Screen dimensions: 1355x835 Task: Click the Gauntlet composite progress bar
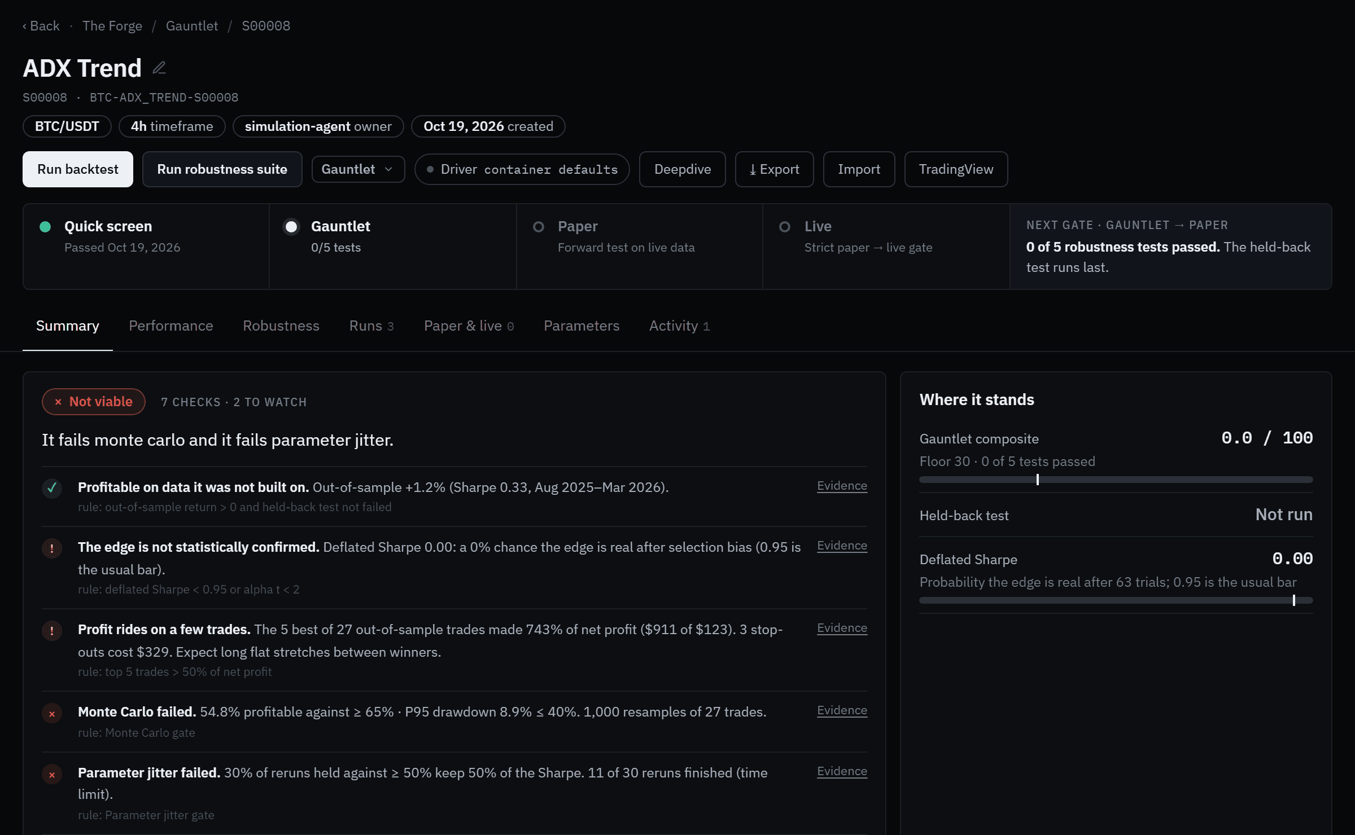[1116, 480]
